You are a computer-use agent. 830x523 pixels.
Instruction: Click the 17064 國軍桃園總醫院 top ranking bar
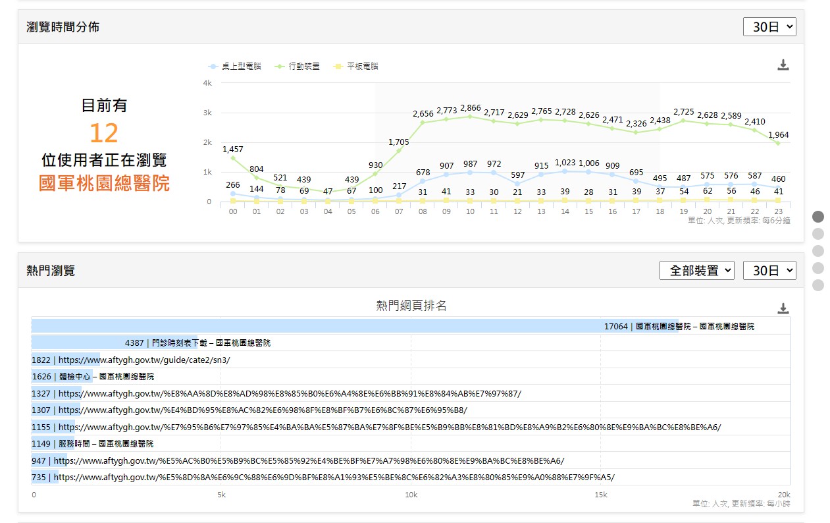[355, 326]
